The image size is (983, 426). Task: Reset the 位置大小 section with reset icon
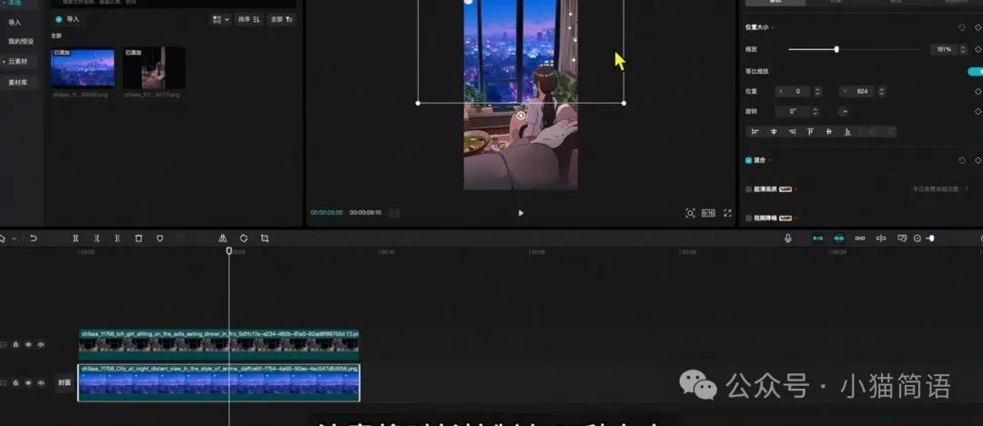click(x=962, y=27)
